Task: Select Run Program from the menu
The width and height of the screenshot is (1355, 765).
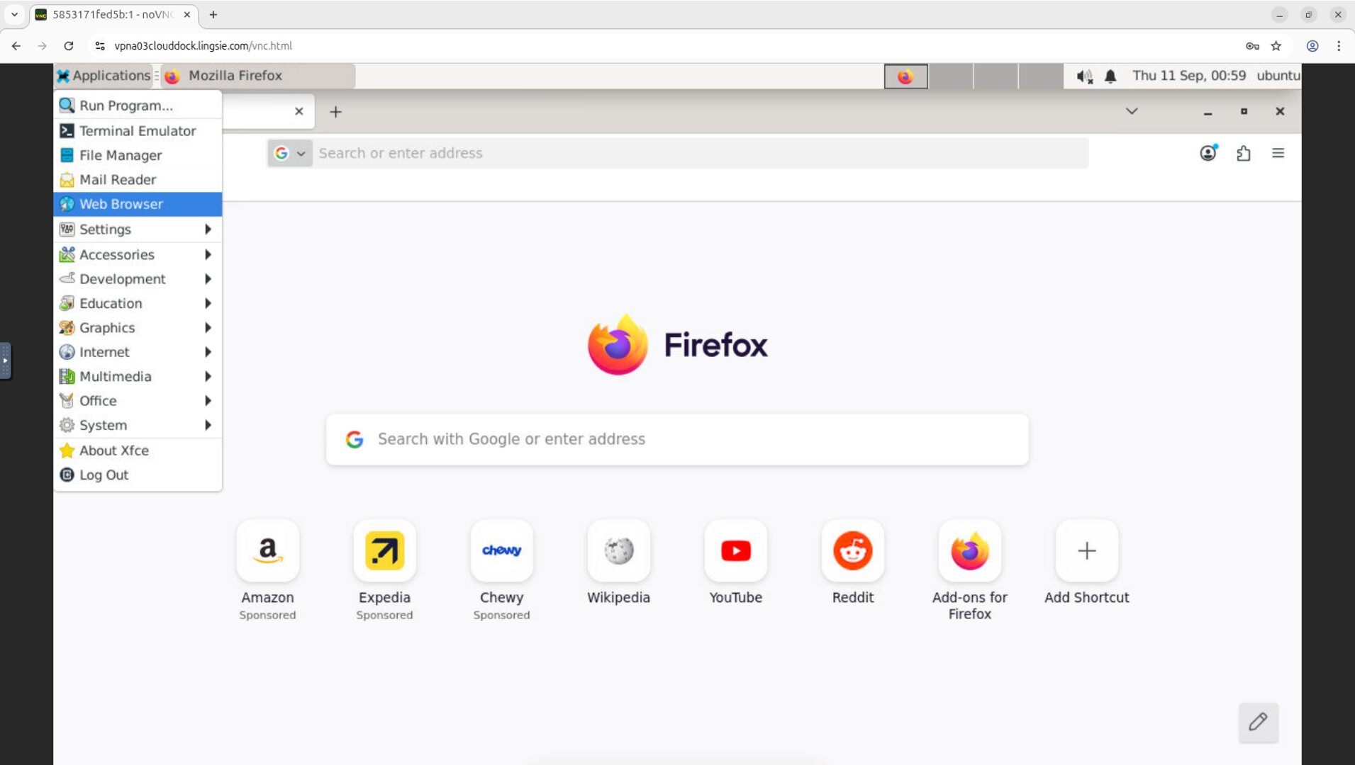Action: click(138, 105)
